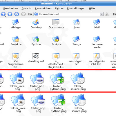The height and width of the screenshot is (116, 116).
Task: Click the Go button beside the location field
Action: pos(107,14)
